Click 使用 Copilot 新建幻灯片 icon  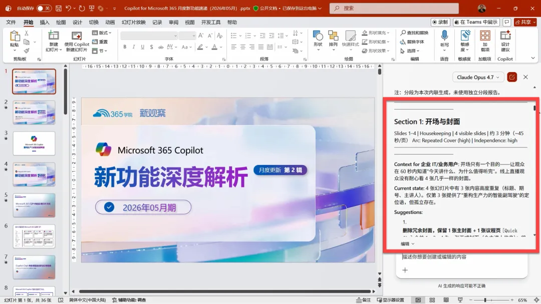[x=77, y=36]
